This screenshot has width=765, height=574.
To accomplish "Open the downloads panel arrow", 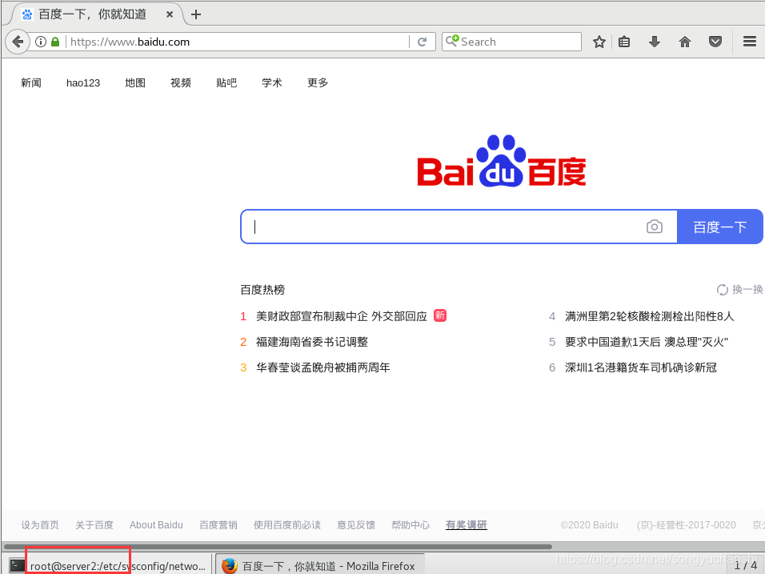I will (655, 41).
